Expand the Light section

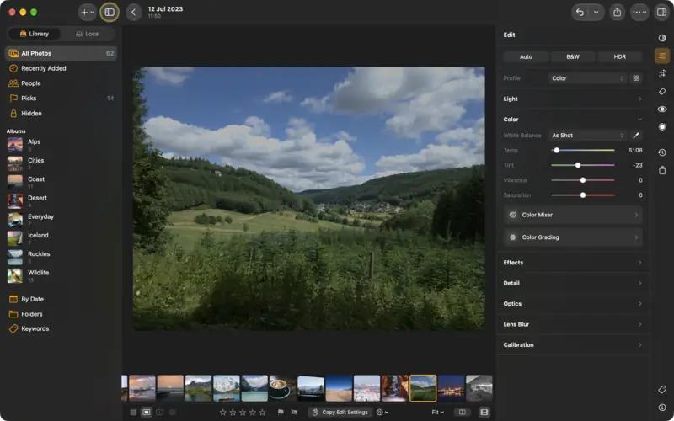pyautogui.click(x=573, y=99)
